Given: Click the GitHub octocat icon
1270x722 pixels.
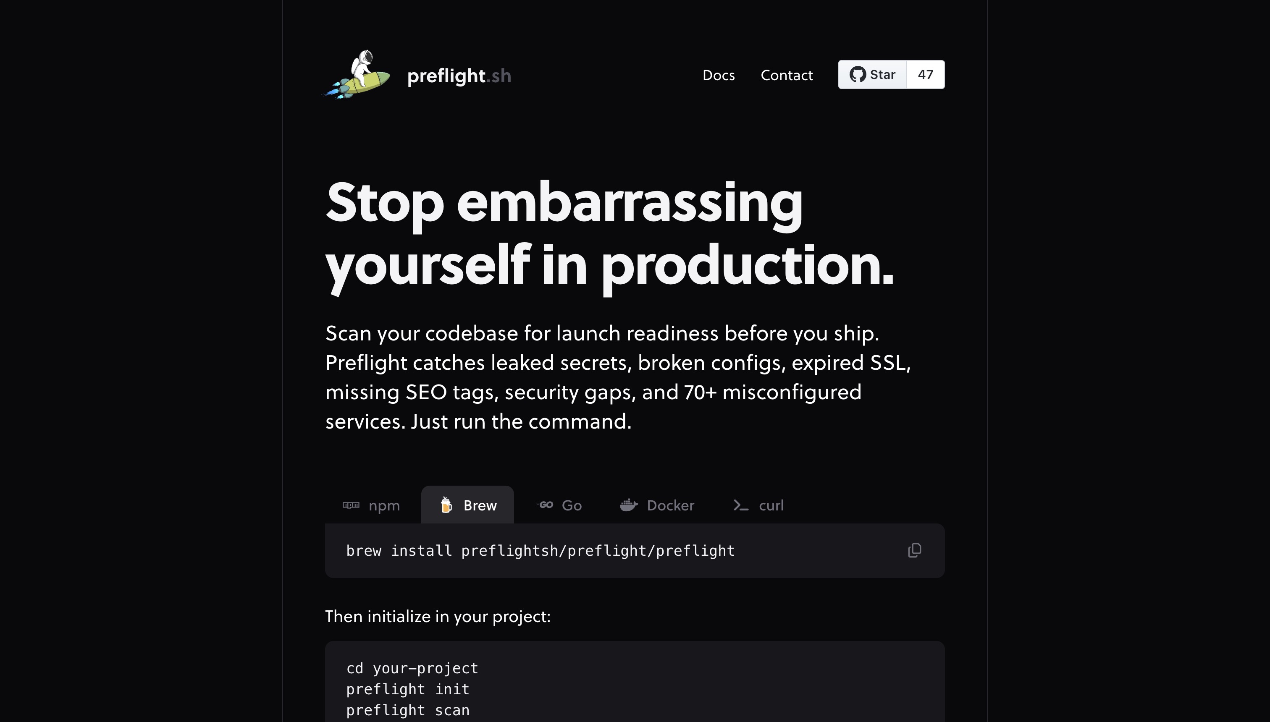Looking at the screenshot, I should coord(857,74).
